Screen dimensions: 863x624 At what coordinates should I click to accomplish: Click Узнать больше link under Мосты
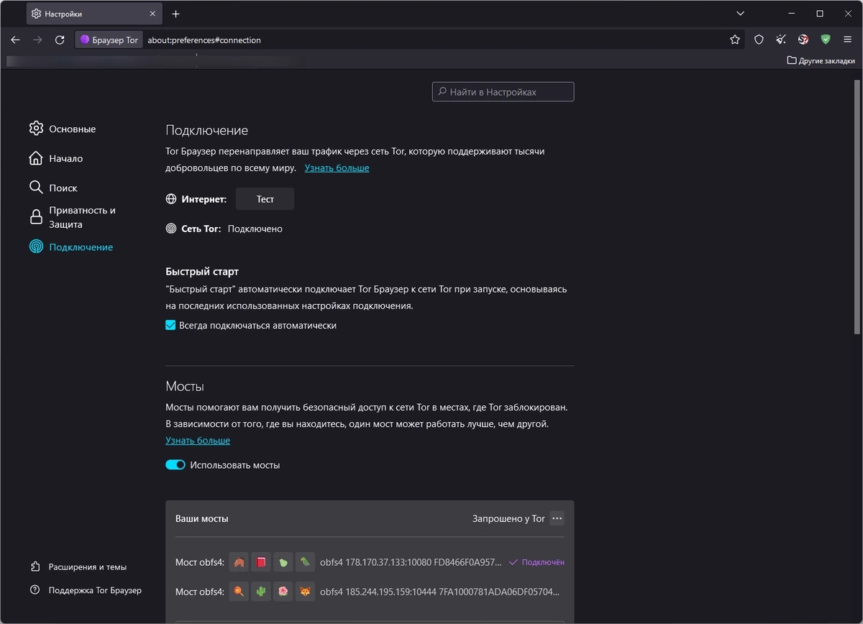198,440
